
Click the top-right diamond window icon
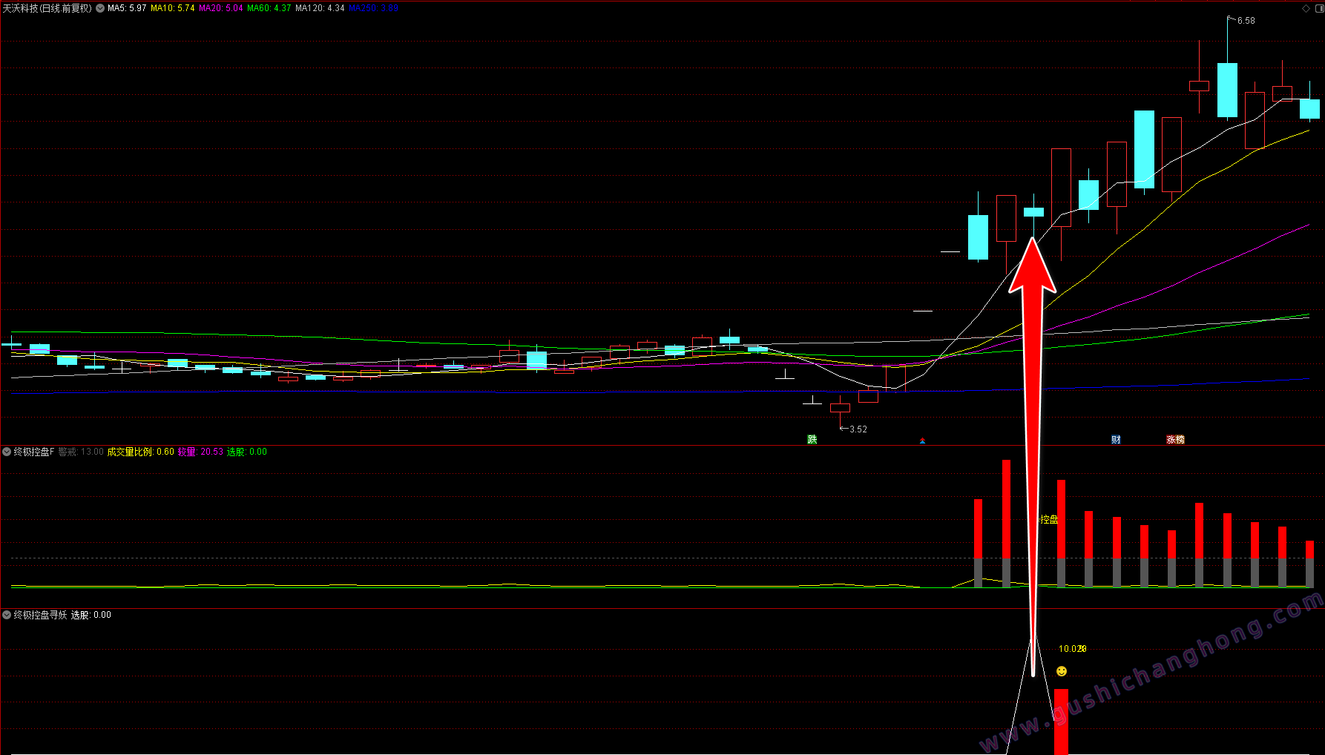click(x=1306, y=8)
